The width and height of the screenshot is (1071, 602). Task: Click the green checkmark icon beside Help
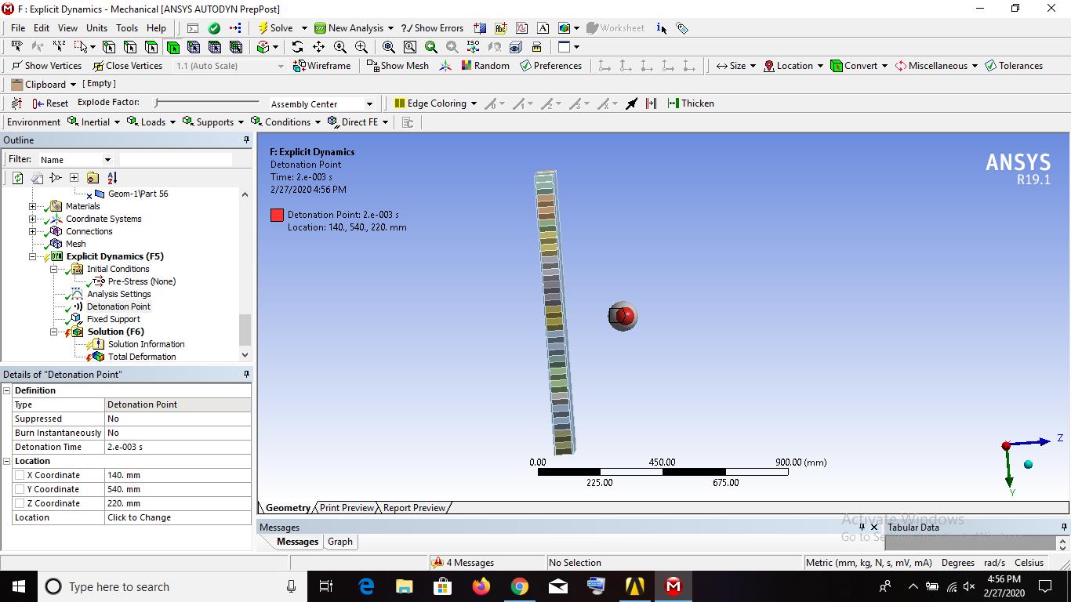coord(214,27)
